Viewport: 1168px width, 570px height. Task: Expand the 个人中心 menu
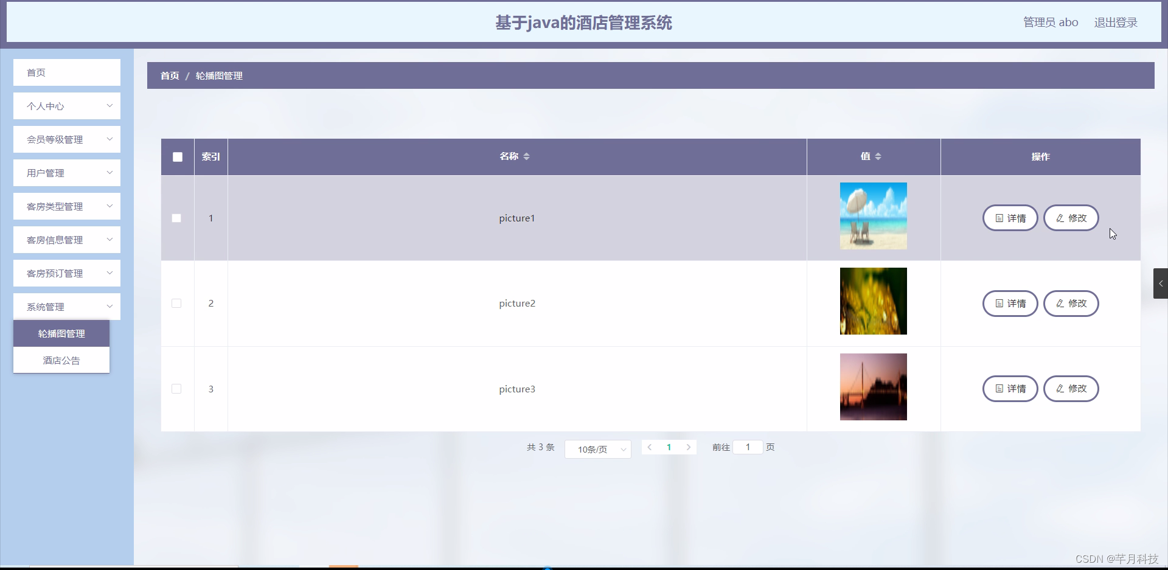point(66,106)
